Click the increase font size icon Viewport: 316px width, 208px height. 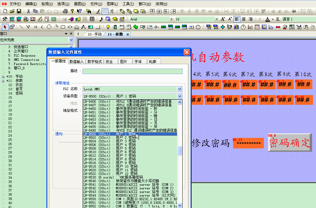(x=223, y=19)
